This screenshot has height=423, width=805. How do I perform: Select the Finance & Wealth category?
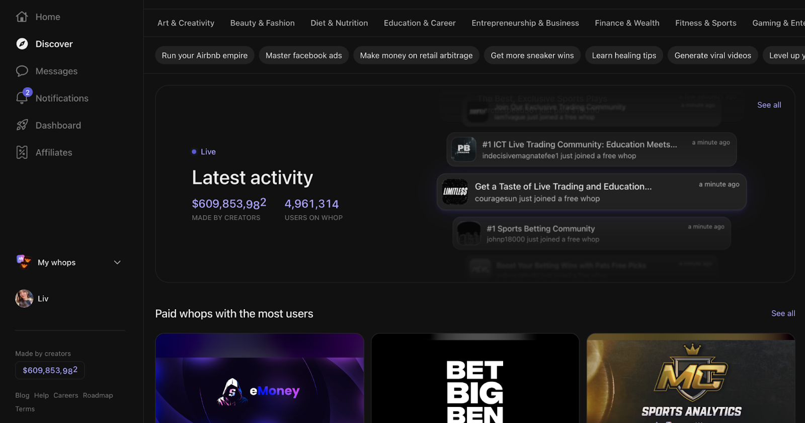[627, 23]
